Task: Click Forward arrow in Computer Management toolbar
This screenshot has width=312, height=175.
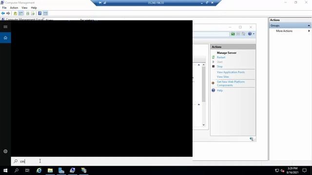Action: tap(8, 13)
